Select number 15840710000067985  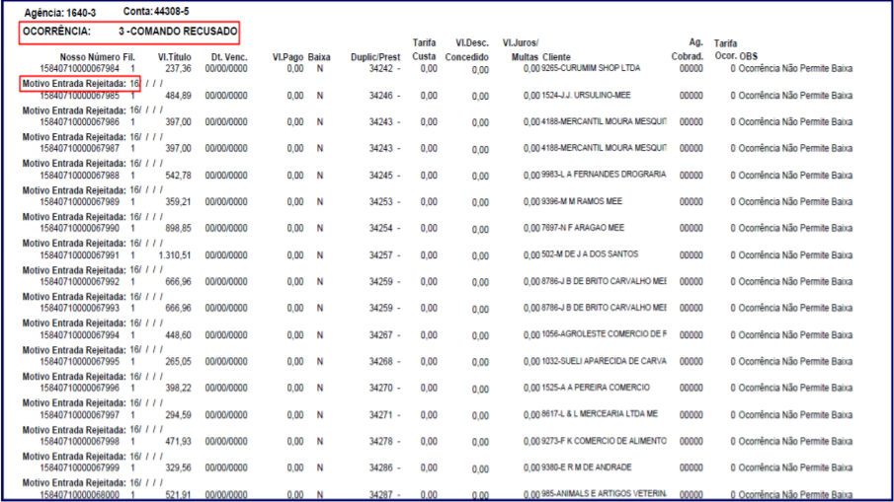click(x=80, y=96)
